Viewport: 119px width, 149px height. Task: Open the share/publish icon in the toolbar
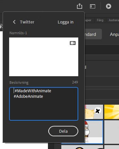click(80, 6)
